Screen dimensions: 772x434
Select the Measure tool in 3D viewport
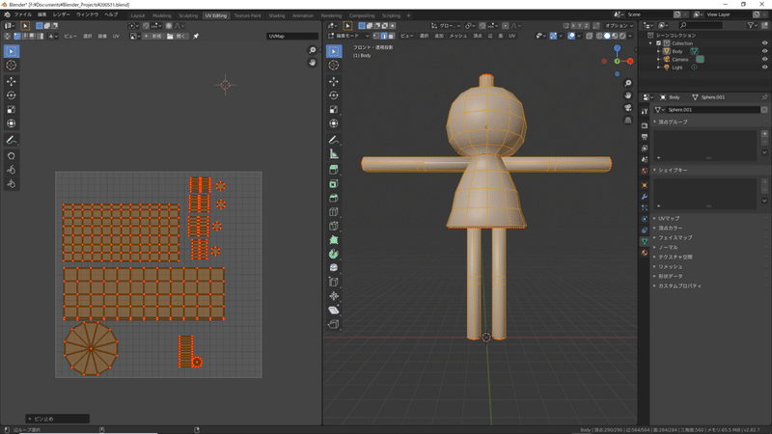(334, 153)
